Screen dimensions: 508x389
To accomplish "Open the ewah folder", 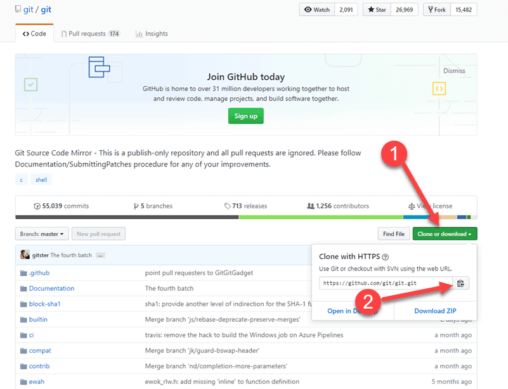I will point(37,382).
